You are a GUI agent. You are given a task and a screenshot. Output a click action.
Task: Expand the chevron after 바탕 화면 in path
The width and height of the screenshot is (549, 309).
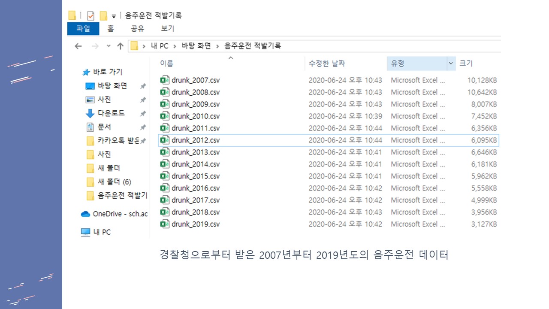click(x=218, y=46)
